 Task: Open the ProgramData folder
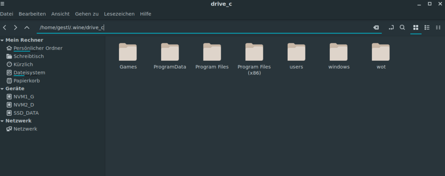[x=170, y=52]
